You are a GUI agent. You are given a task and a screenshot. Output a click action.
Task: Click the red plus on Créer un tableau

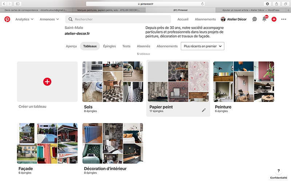47,82
